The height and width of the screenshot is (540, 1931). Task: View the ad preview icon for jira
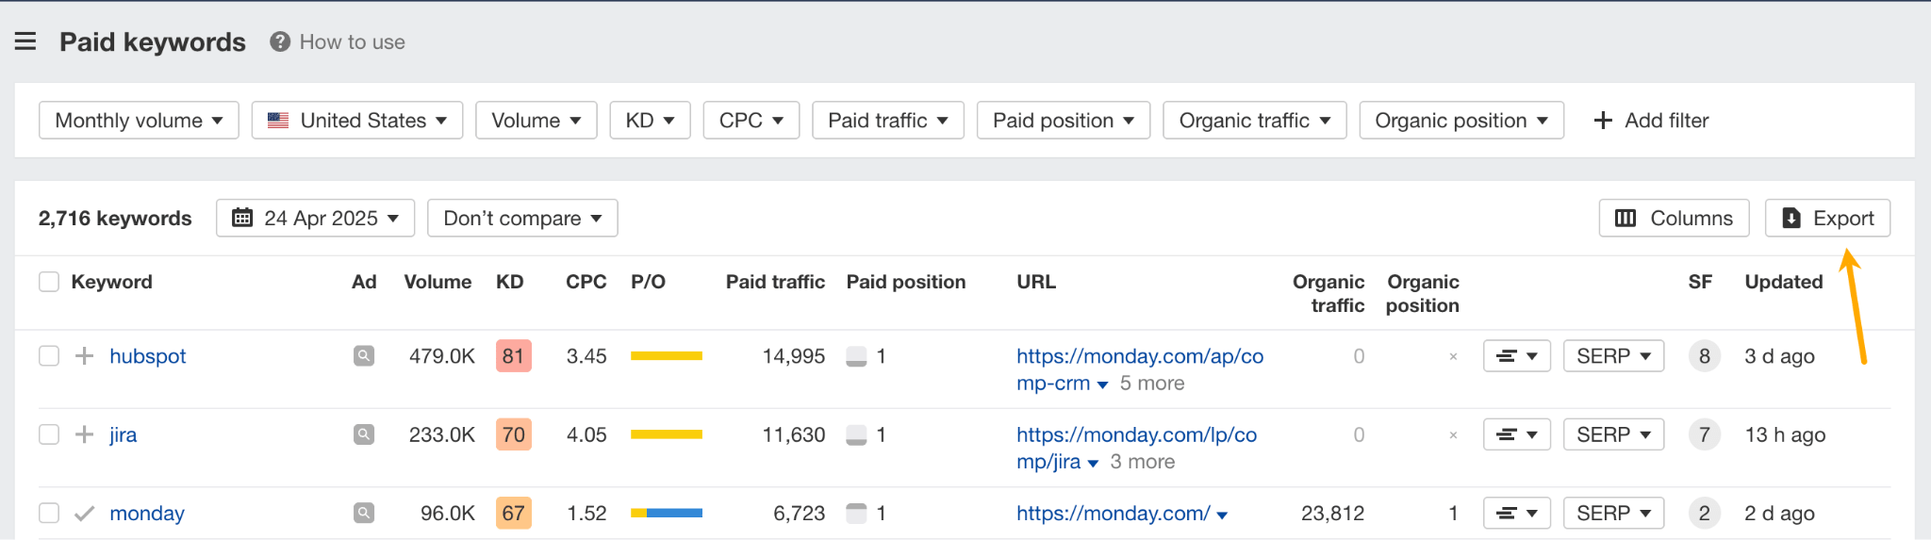coord(364,434)
